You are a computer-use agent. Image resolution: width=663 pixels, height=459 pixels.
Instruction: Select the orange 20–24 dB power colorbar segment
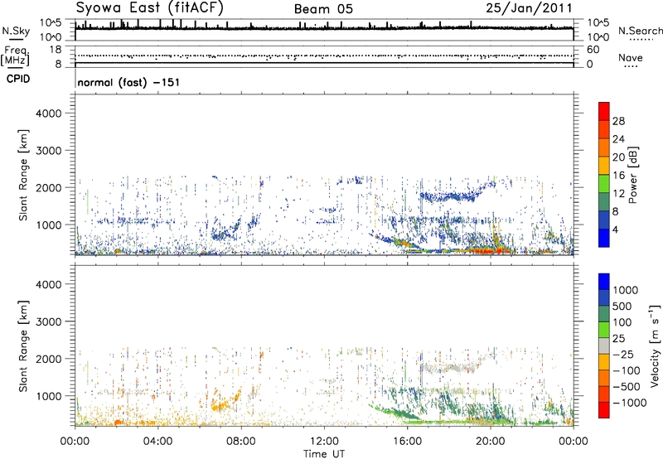604,147
